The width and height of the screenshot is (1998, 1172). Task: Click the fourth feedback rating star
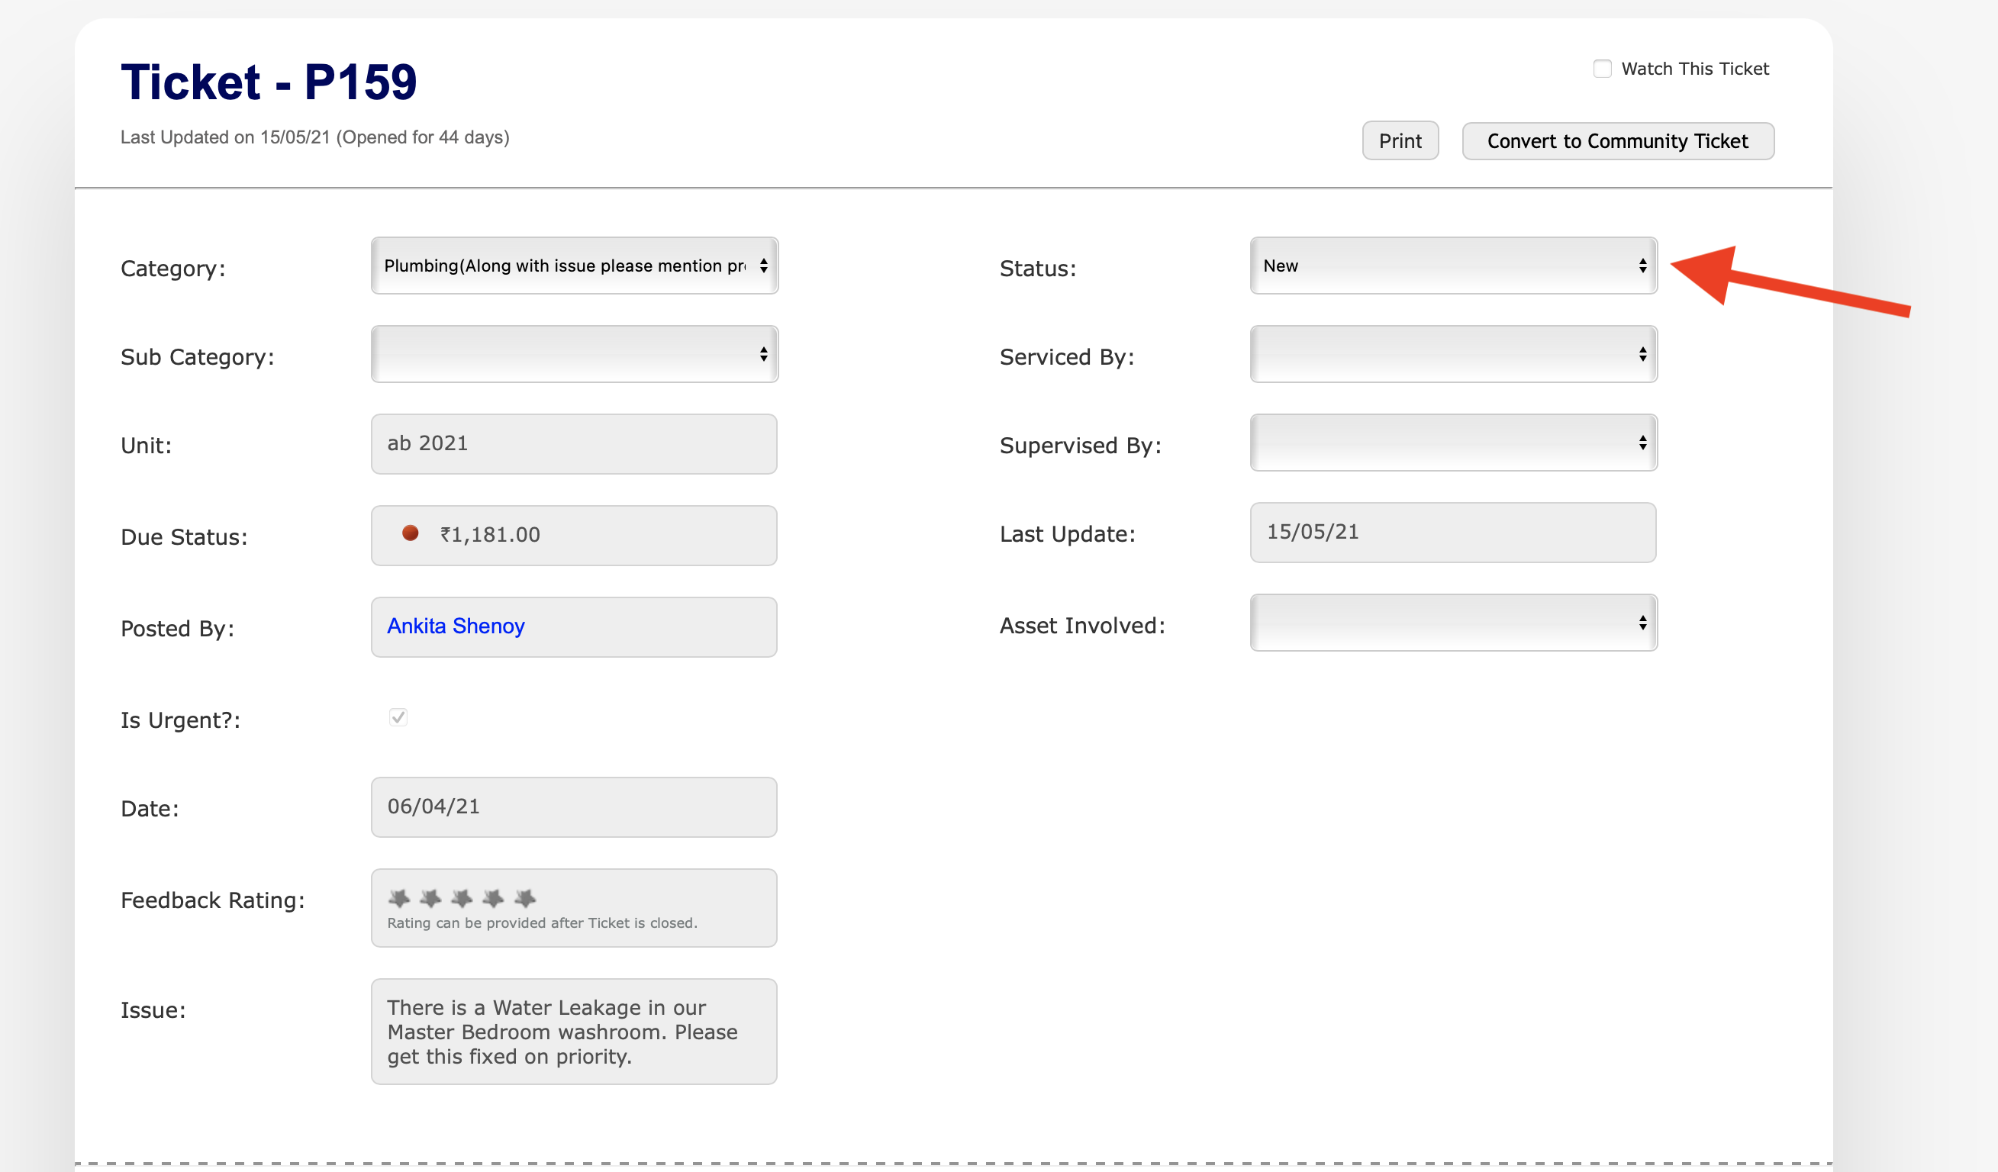[x=493, y=898]
